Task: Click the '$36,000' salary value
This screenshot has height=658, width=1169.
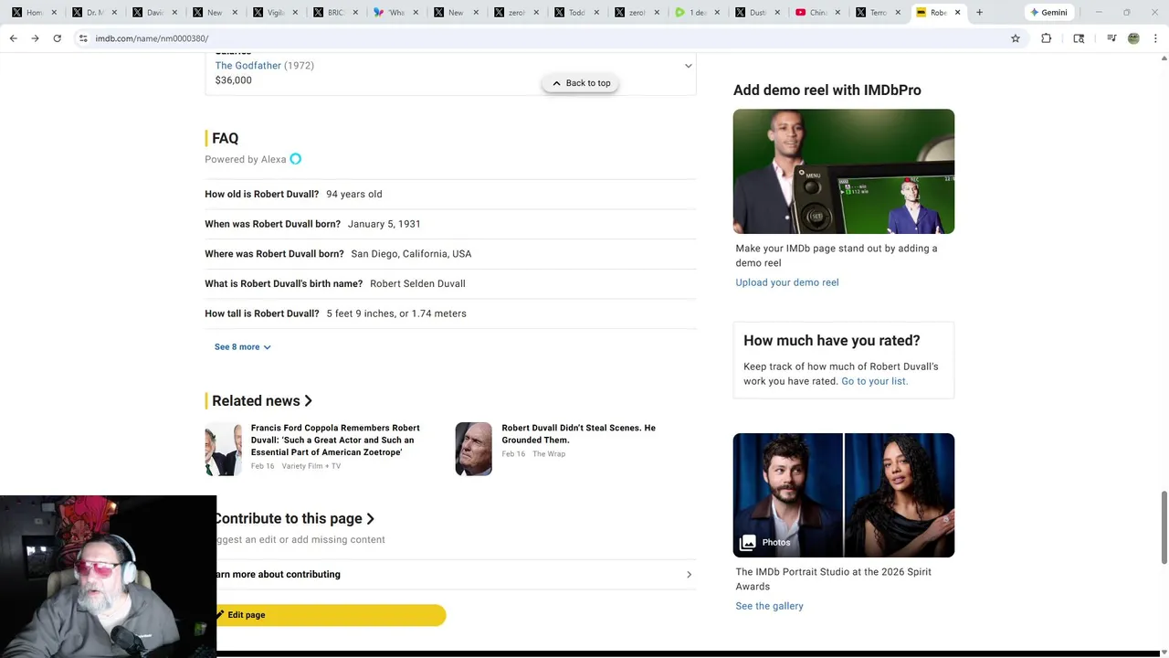Action: pyautogui.click(x=234, y=80)
